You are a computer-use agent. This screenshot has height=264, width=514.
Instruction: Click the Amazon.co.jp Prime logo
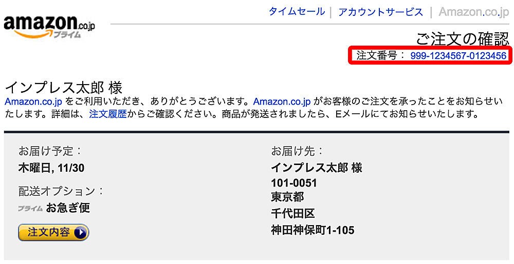(49, 26)
